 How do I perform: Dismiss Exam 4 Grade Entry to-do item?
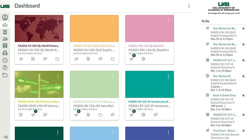point(243,96)
